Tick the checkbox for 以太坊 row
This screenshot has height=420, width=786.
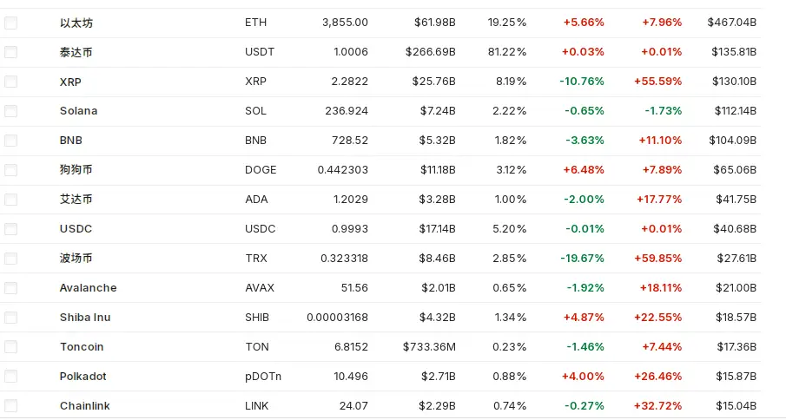pyautogui.click(x=10, y=23)
